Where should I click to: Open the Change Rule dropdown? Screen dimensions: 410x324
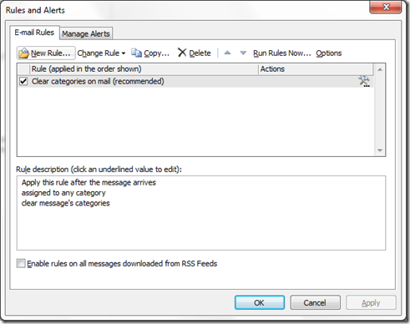101,53
